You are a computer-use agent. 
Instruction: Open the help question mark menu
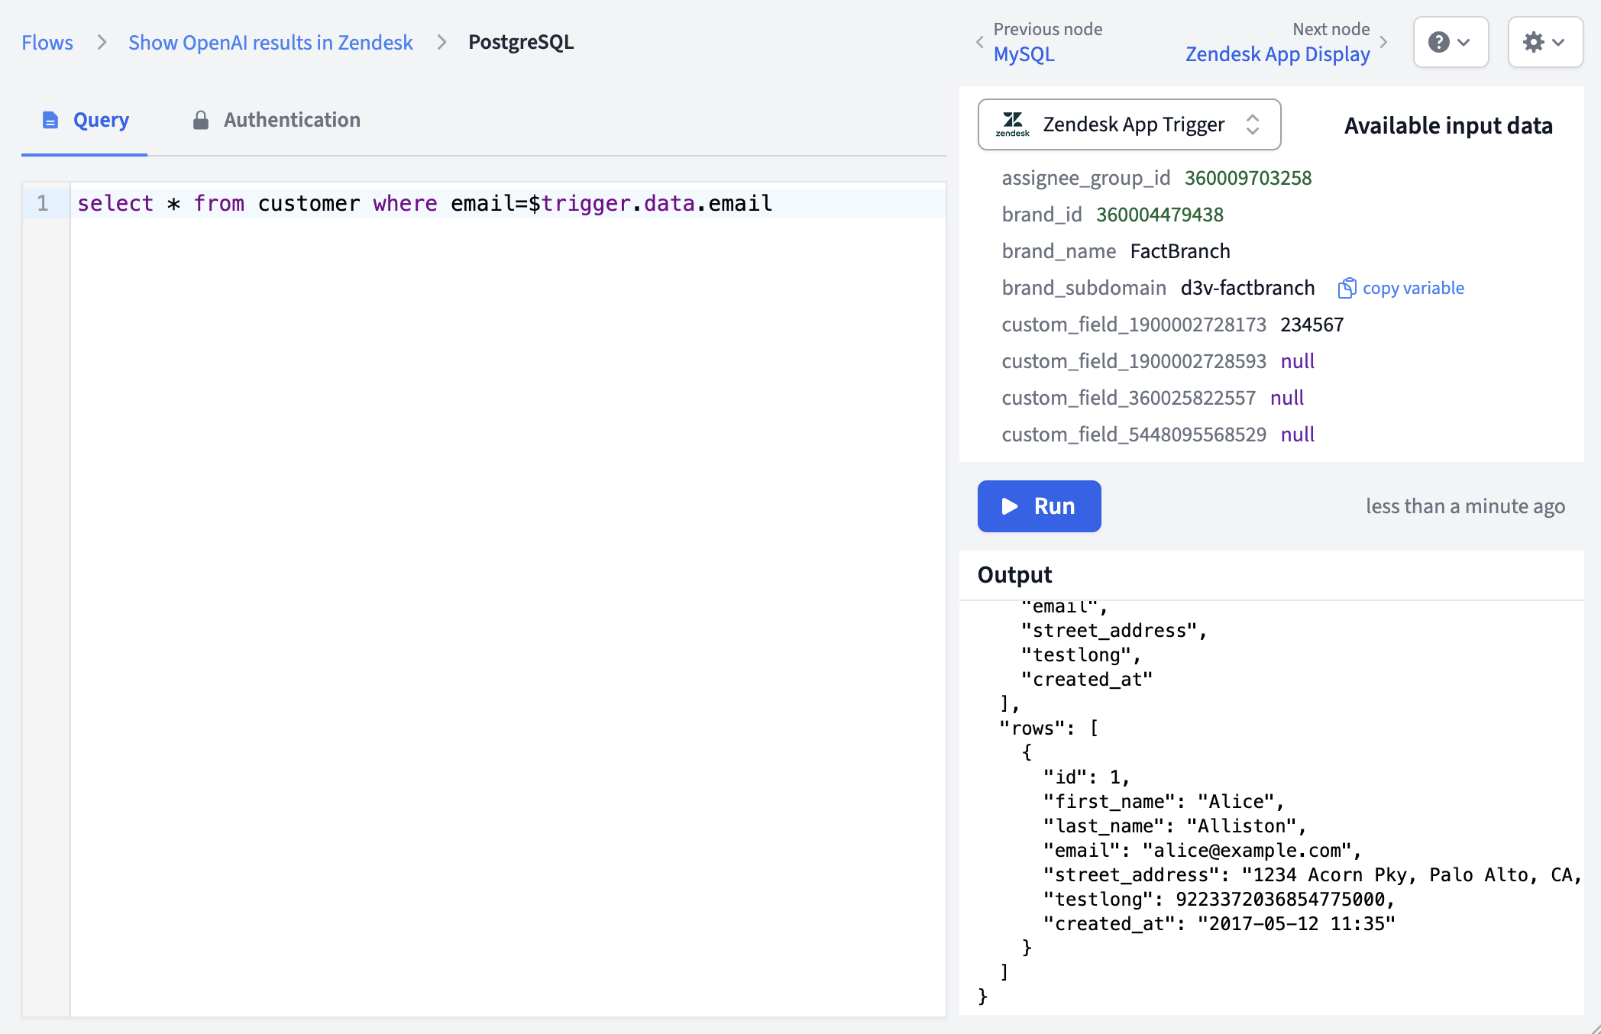tap(1451, 42)
